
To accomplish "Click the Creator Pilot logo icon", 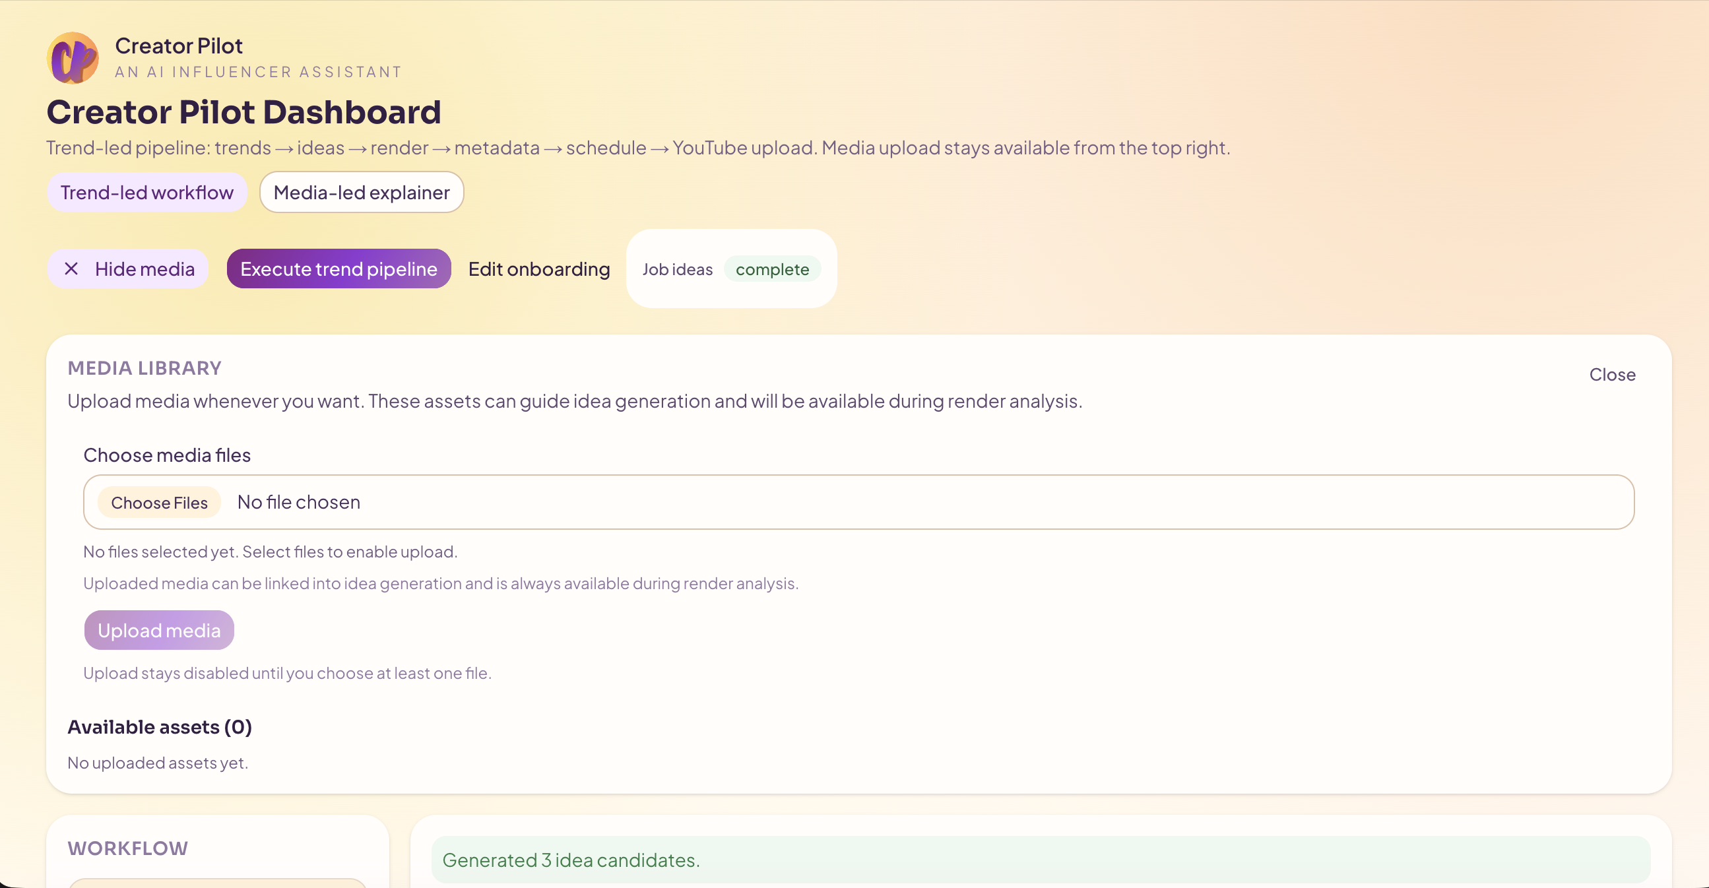I will [x=73, y=58].
